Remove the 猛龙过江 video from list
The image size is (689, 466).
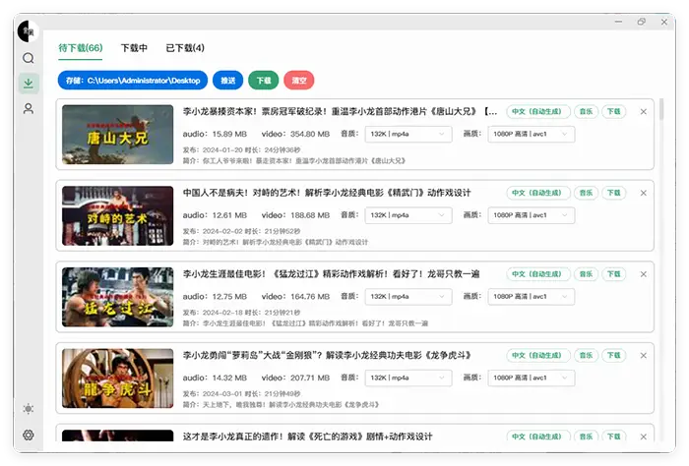[644, 274]
